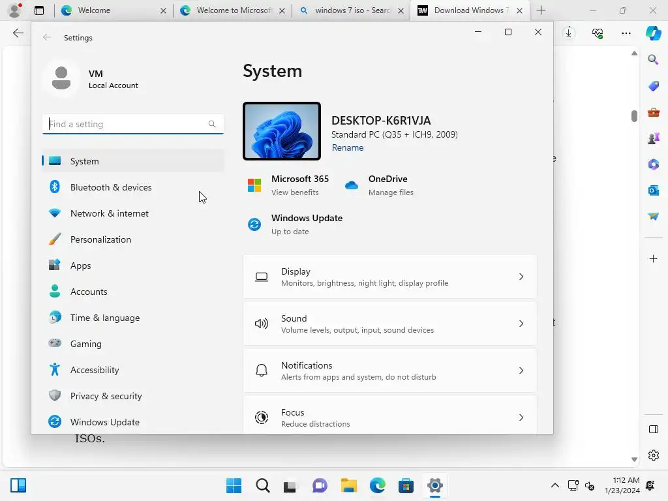
Task: Select the Download Windows tab
Action: (470, 10)
